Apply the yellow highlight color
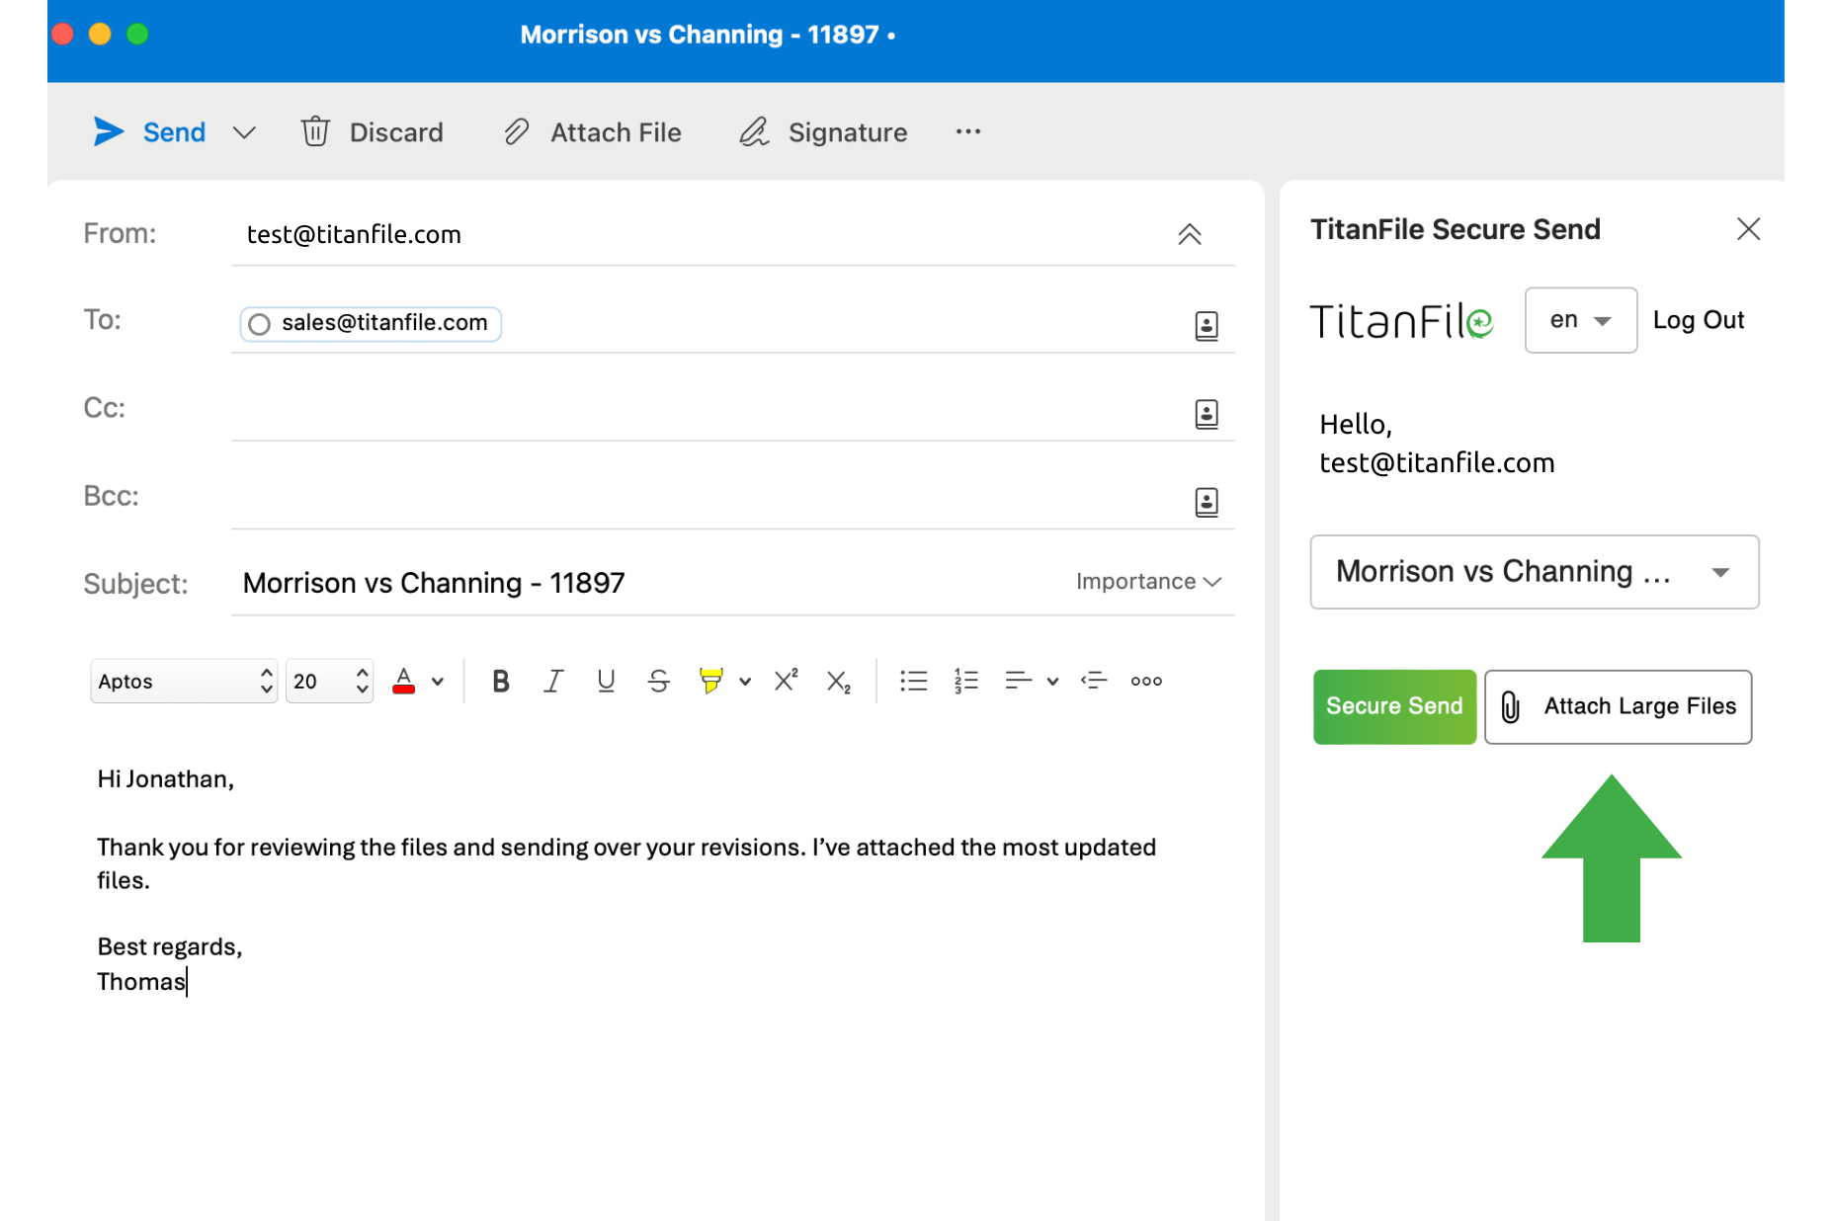The image size is (1832, 1221). (x=710, y=681)
